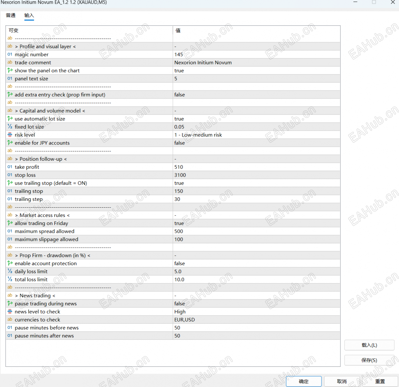Select the 输入 tab
Viewport: 399px width, 387px height.
coord(29,15)
